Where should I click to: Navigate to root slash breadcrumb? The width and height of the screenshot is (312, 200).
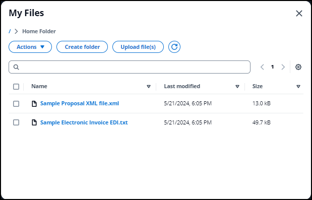[10, 31]
